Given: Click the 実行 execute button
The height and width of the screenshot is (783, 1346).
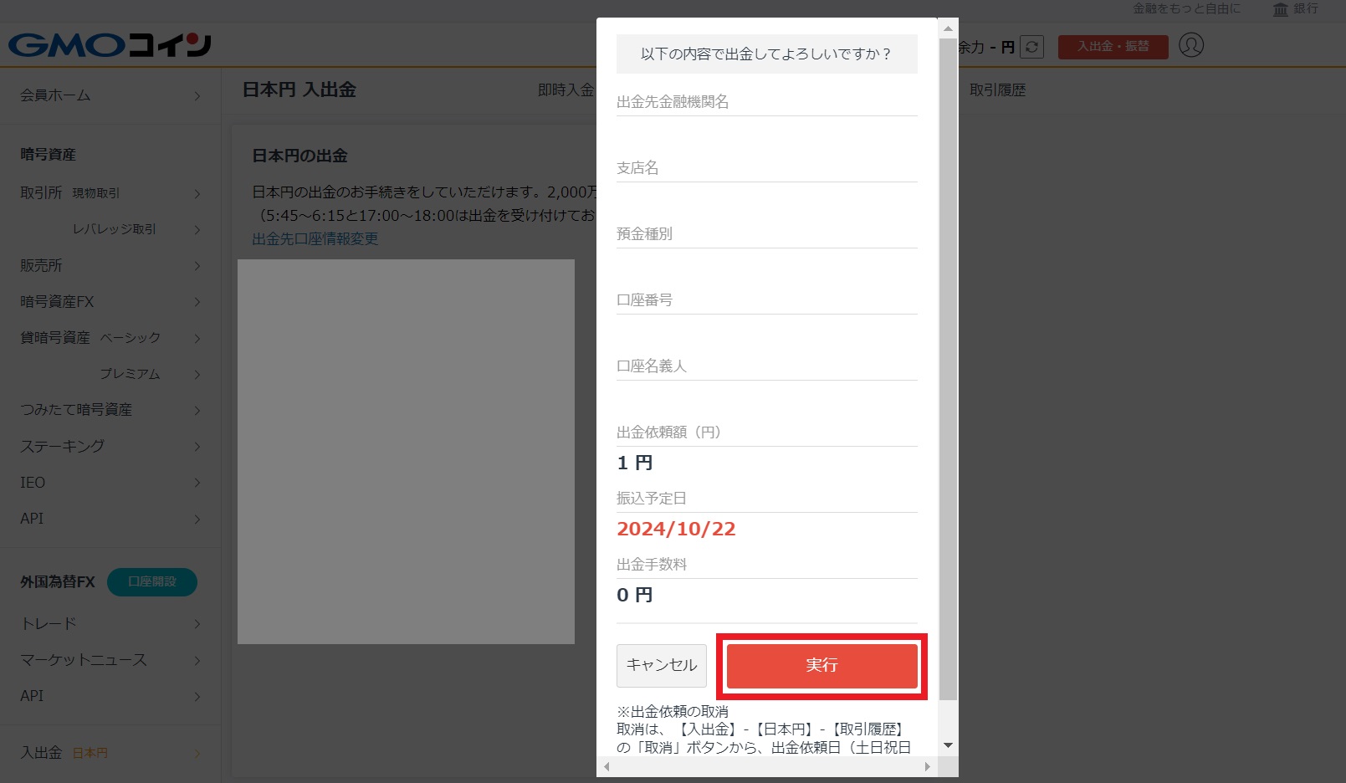Looking at the screenshot, I should coord(821,666).
